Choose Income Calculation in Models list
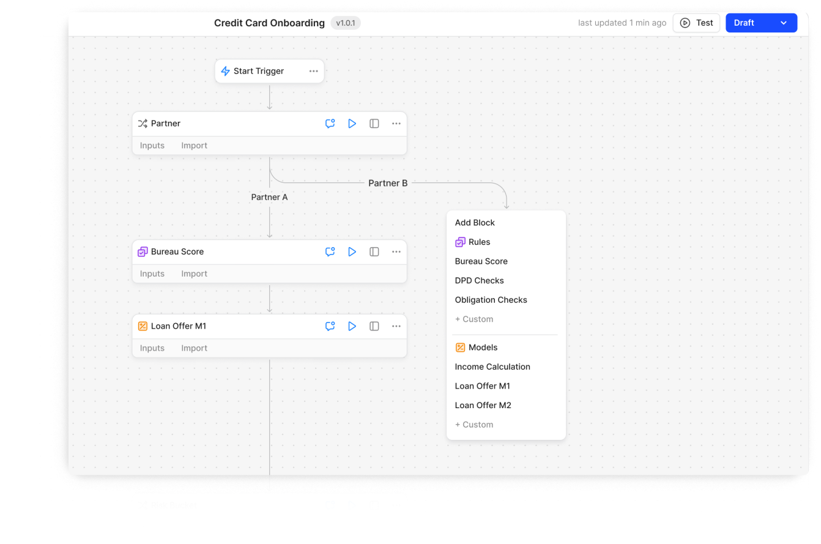This screenshot has height=544, width=821. point(492,367)
